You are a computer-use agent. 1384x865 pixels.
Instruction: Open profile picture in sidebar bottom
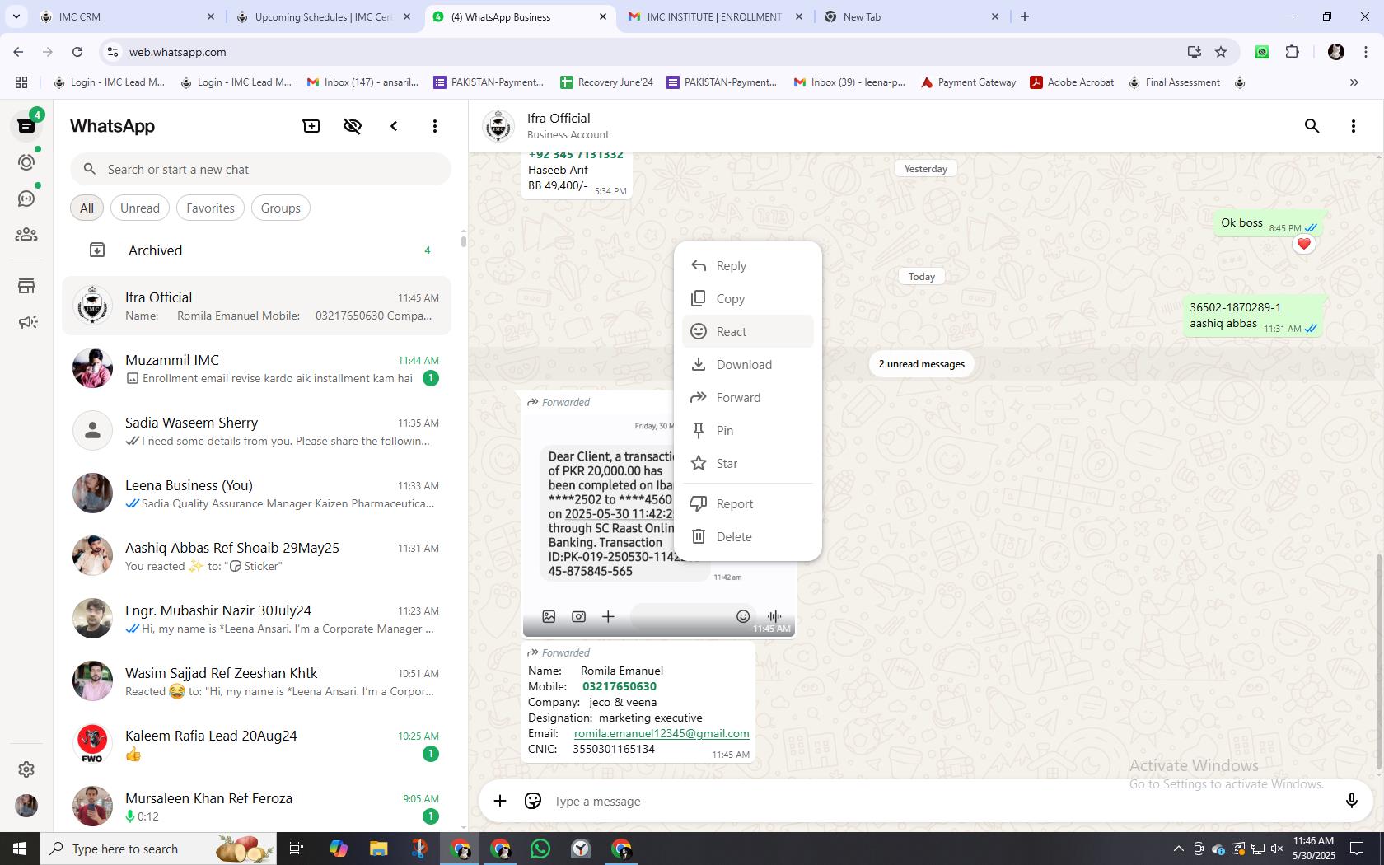(26, 806)
